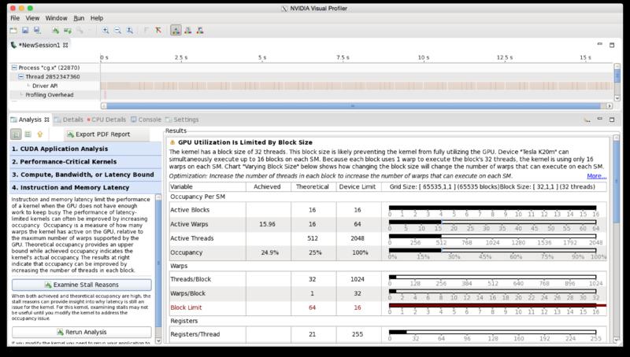Click the timeline vertical scrollbar down arrow
Viewport: 630px width, 357px height.
click(617, 98)
